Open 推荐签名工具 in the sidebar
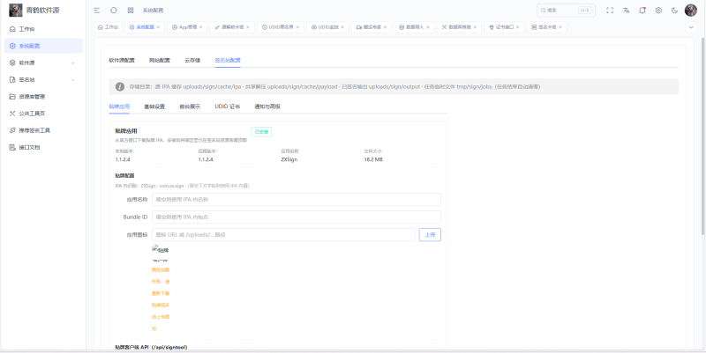Image resolution: width=706 pixels, height=353 pixels. [43, 130]
